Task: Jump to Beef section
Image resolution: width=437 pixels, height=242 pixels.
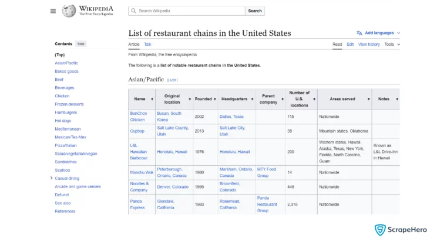Action: pos(59,79)
